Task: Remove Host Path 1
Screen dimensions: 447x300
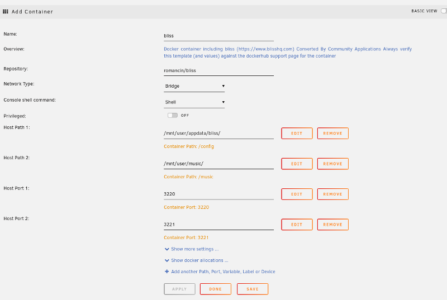Action: tap(332, 134)
